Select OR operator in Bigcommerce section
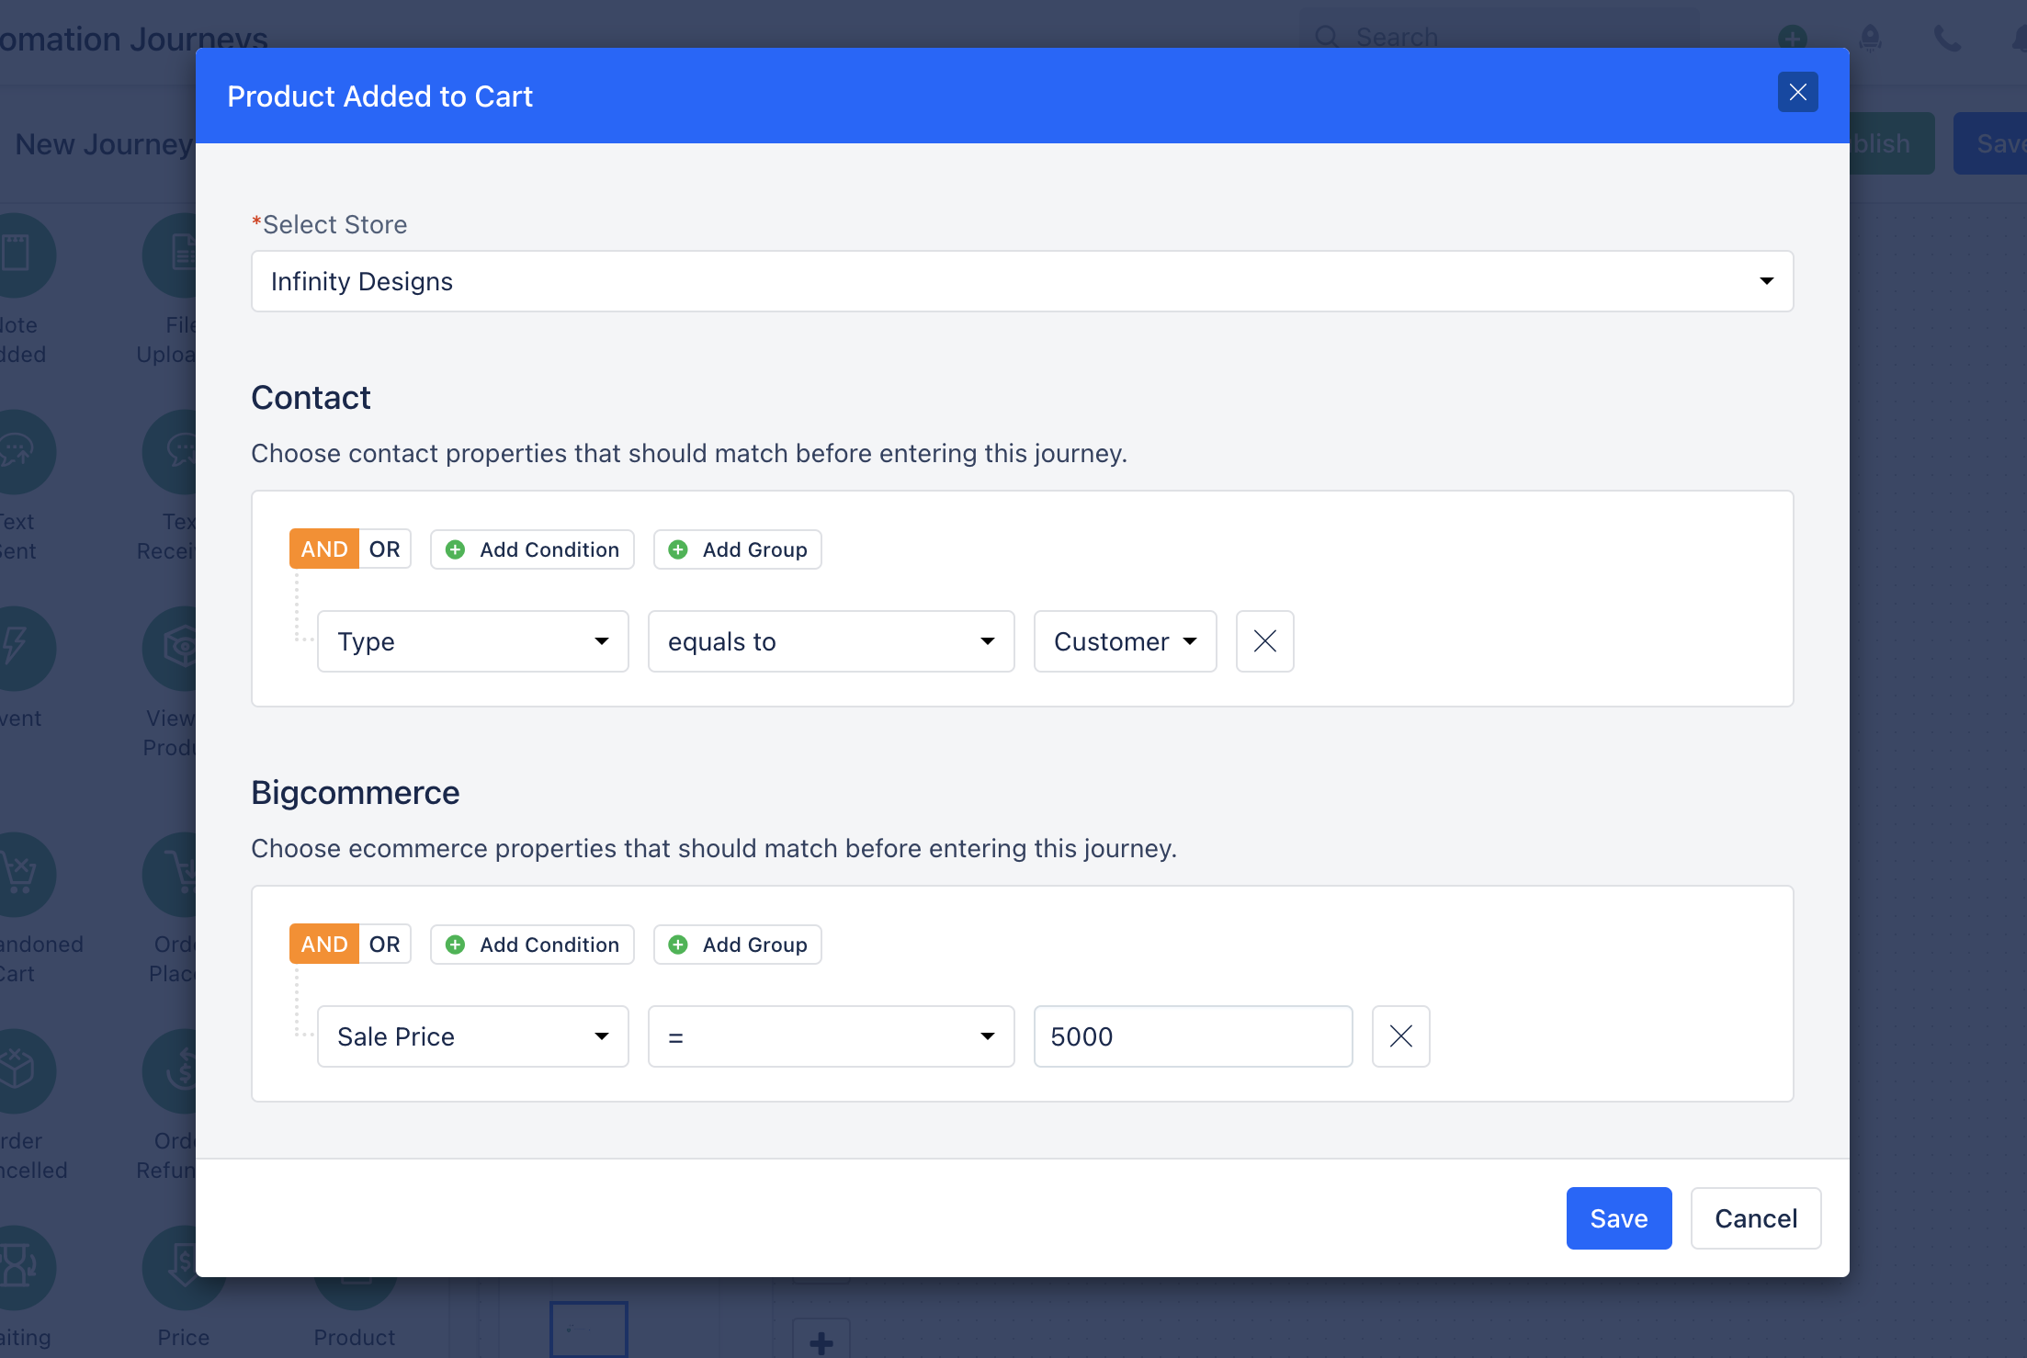 (x=384, y=945)
